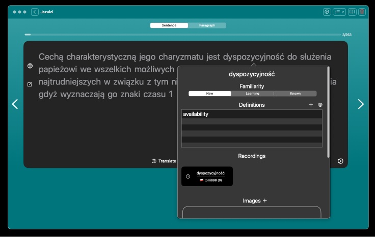Click the reading progress bar

(x=182, y=35)
